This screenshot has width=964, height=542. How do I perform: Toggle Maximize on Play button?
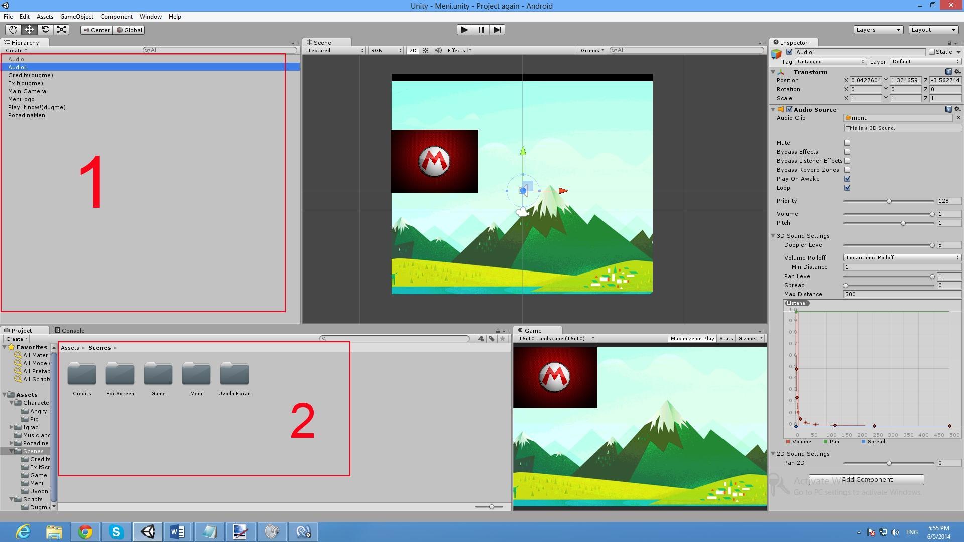point(692,339)
